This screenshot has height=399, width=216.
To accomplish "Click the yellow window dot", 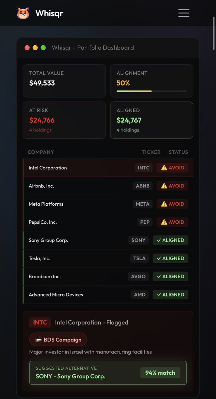I will (35, 48).
